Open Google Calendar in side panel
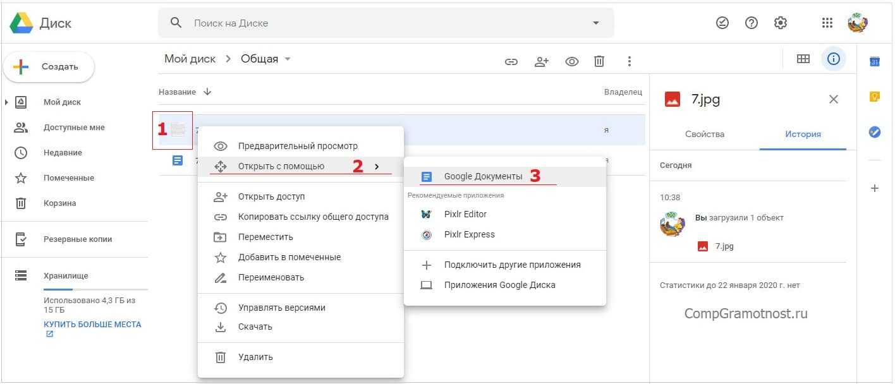 (875, 61)
